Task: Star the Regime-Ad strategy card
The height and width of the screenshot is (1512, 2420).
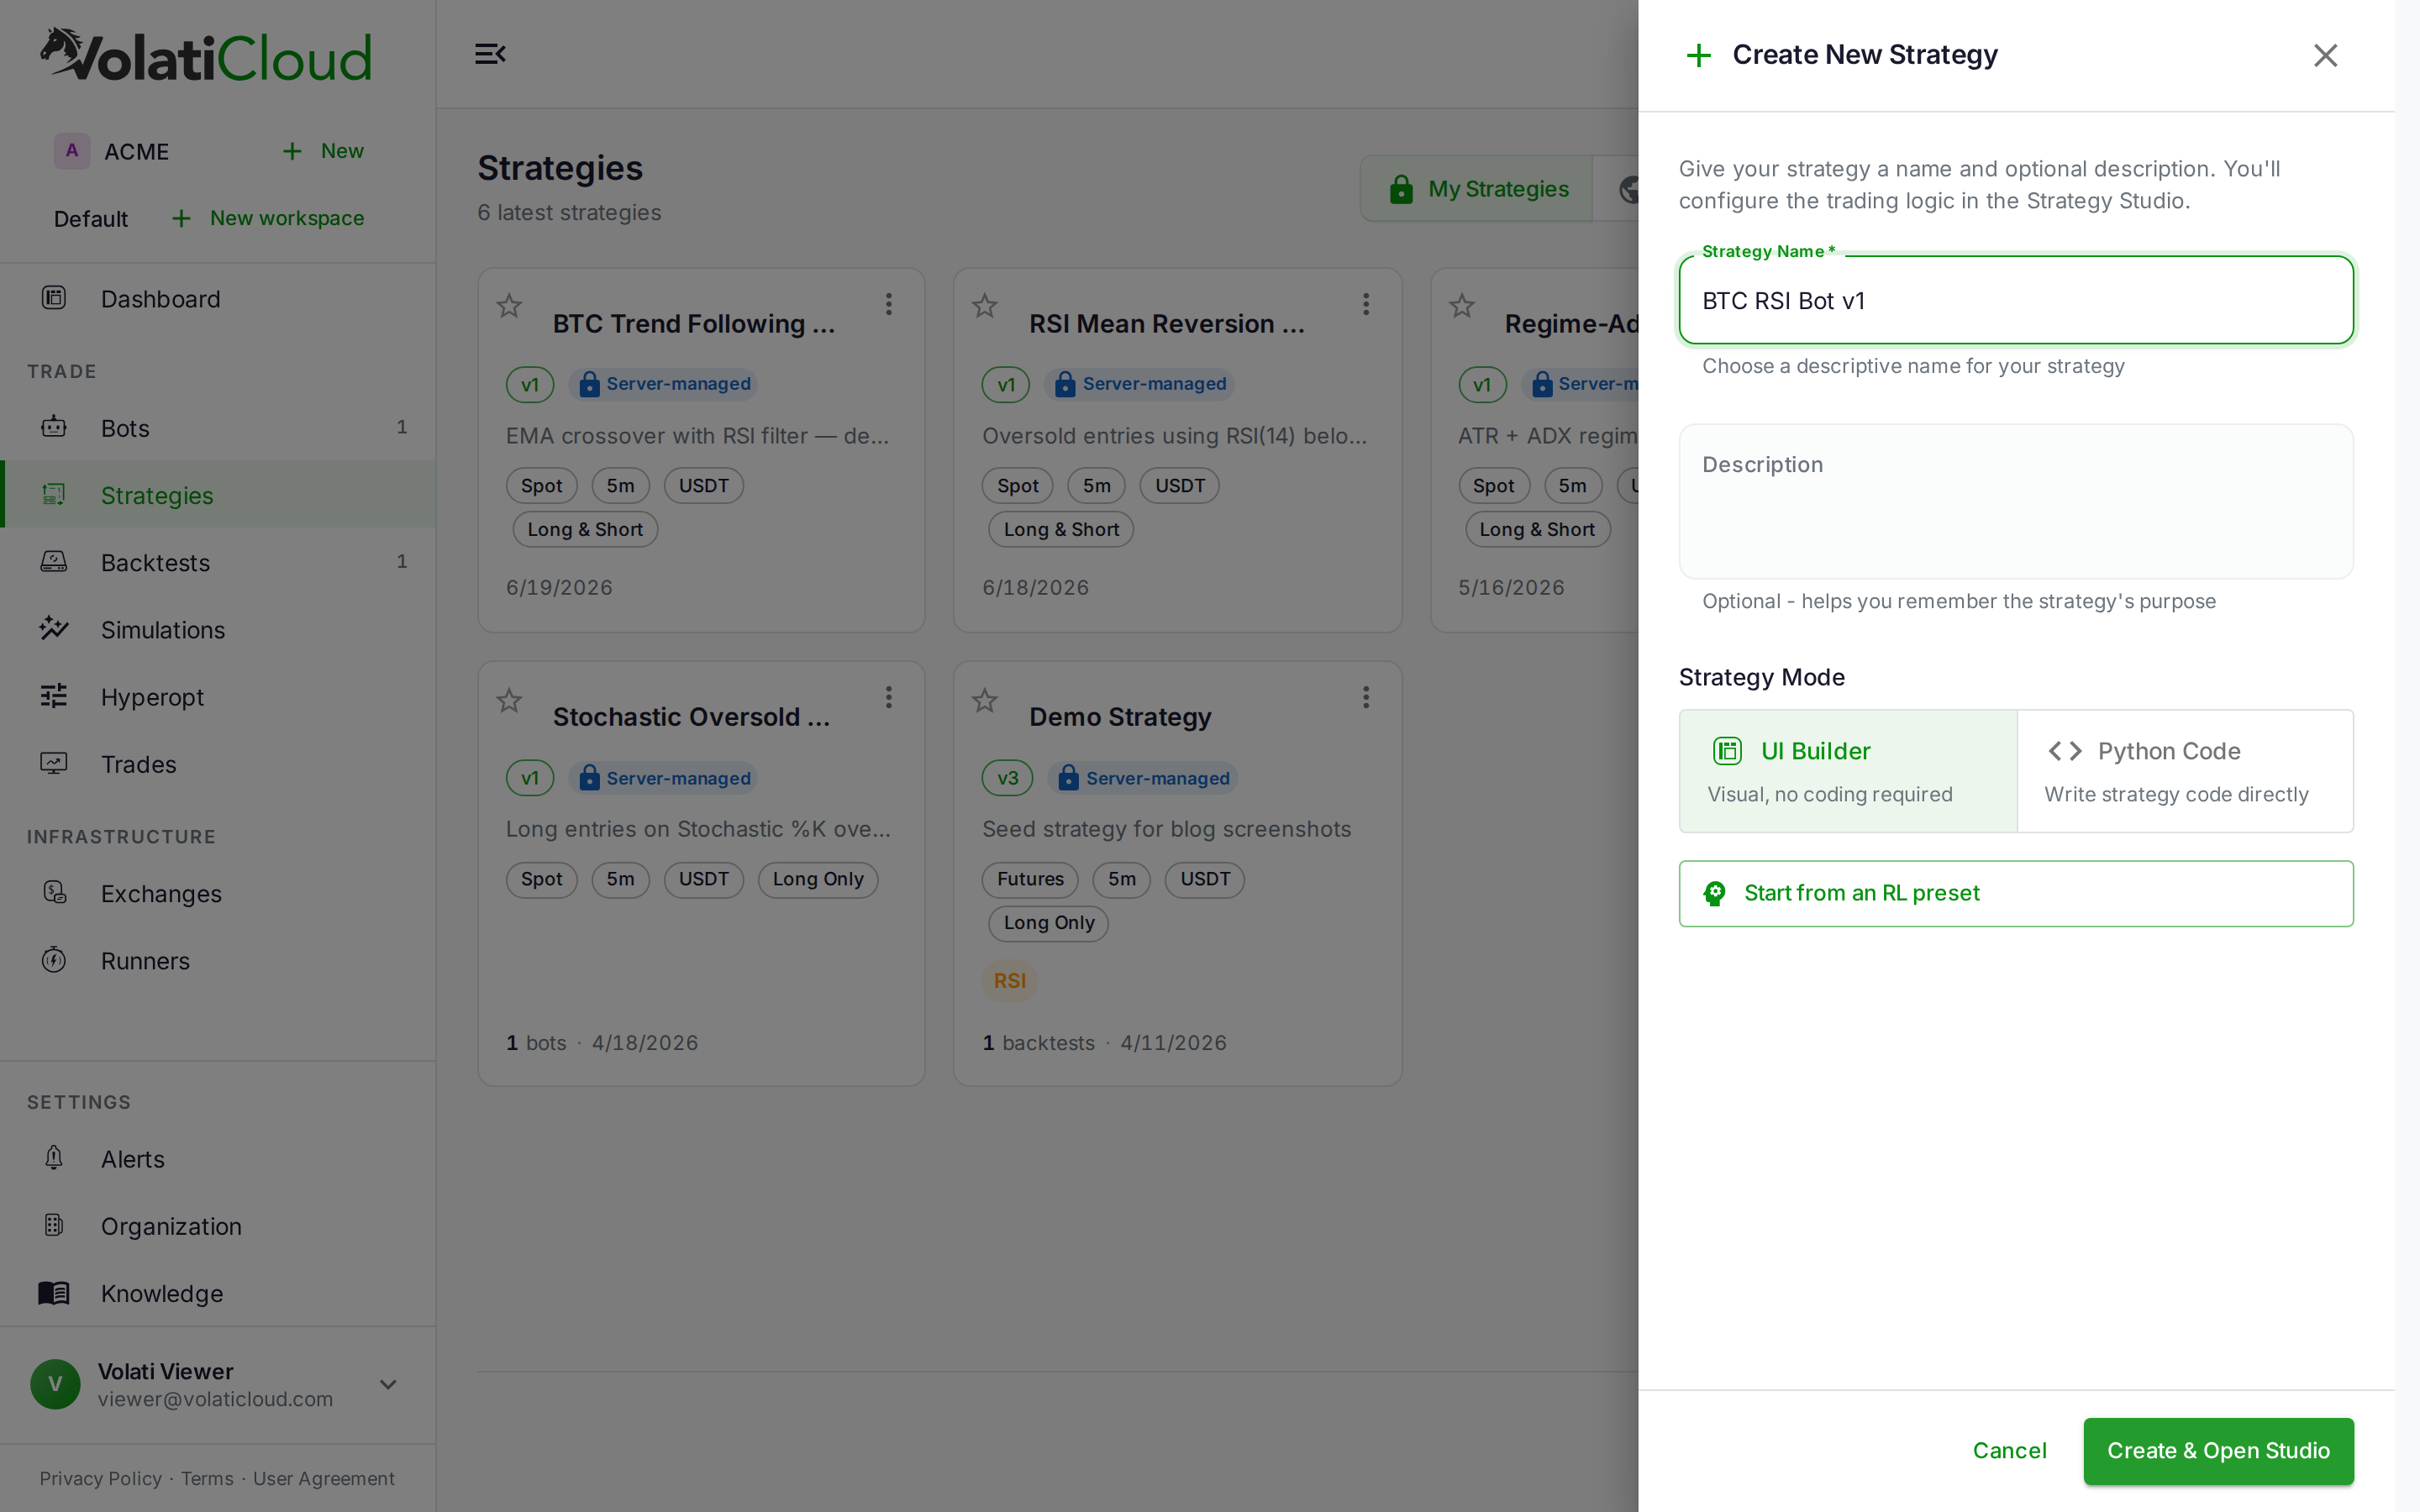Action: point(1462,305)
